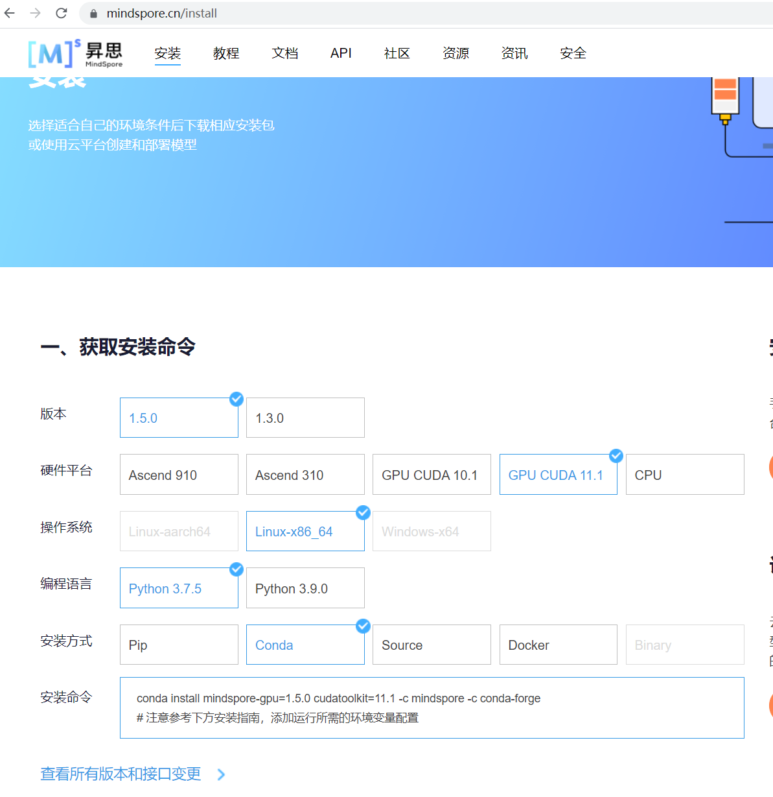Choose Conda installation method
The image size is (773, 797).
(x=305, y=645)
